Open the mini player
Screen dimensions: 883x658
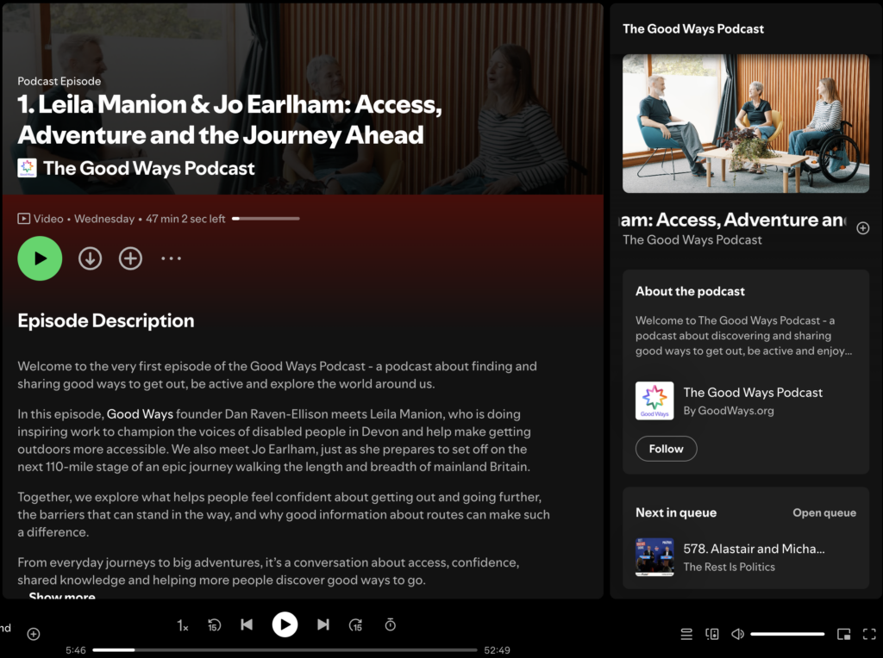(843, 635)
